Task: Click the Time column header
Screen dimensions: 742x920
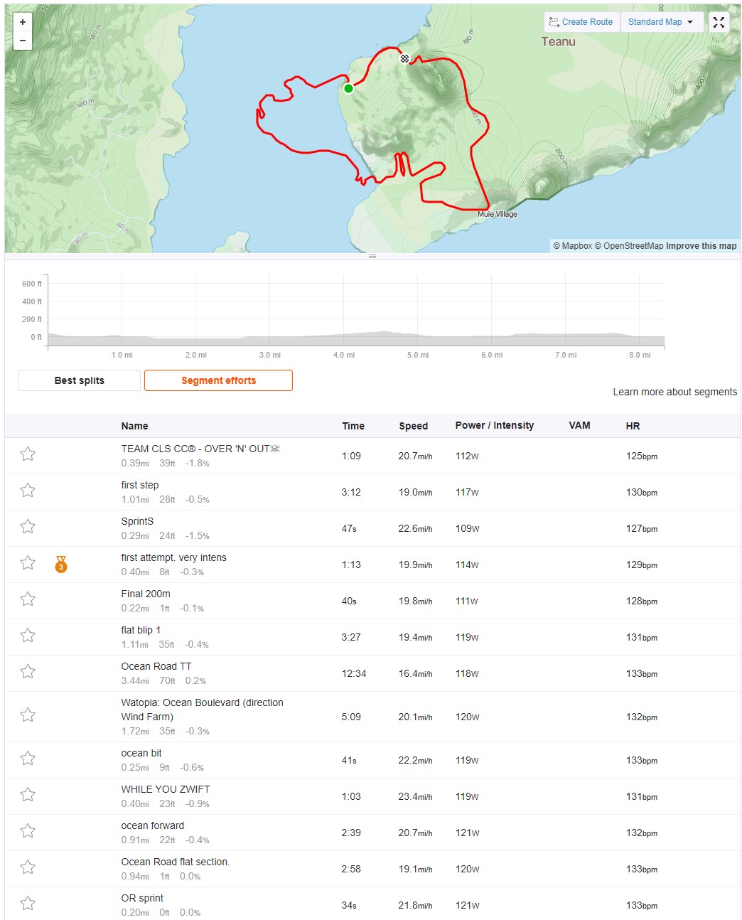Action: tap(353, 426)
